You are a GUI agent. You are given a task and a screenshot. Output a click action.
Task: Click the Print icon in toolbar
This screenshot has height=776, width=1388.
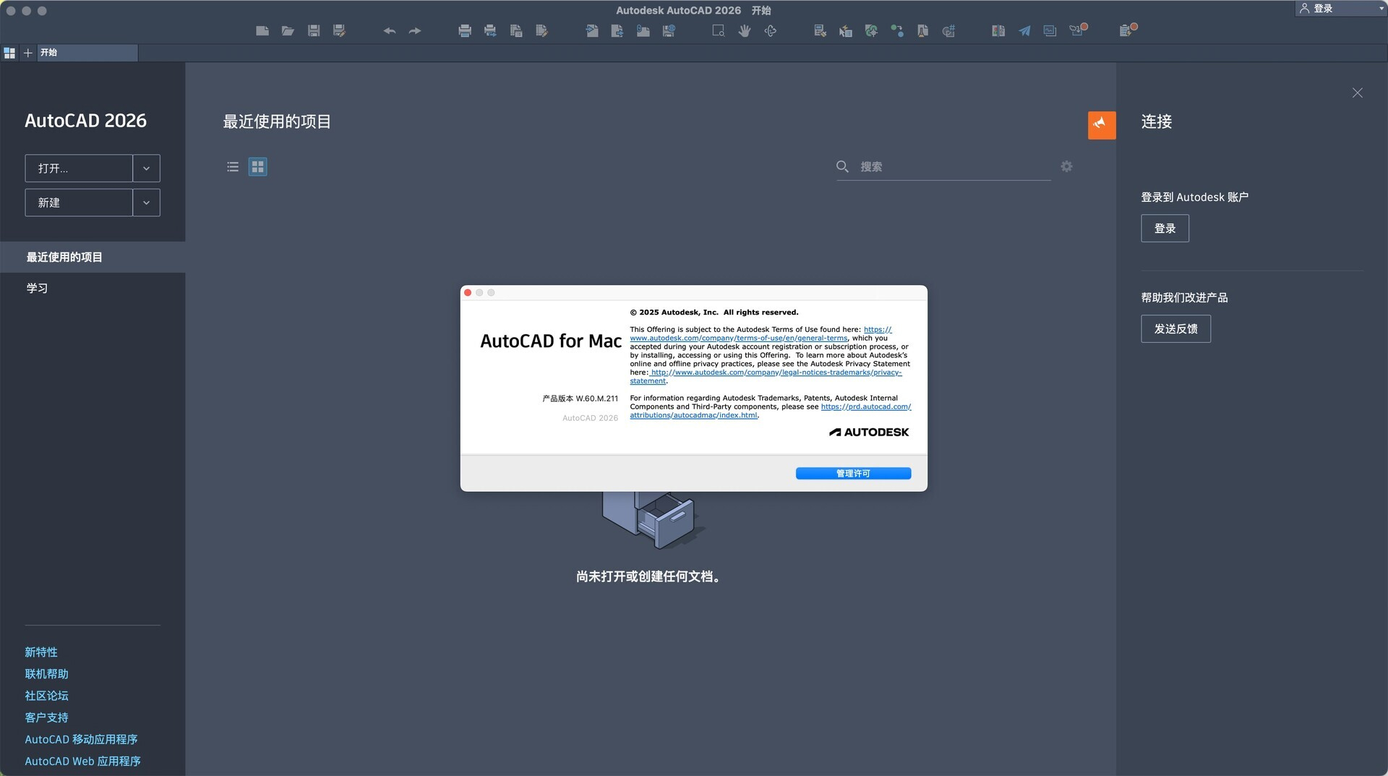pyautogui.click(x=465, y=30)
